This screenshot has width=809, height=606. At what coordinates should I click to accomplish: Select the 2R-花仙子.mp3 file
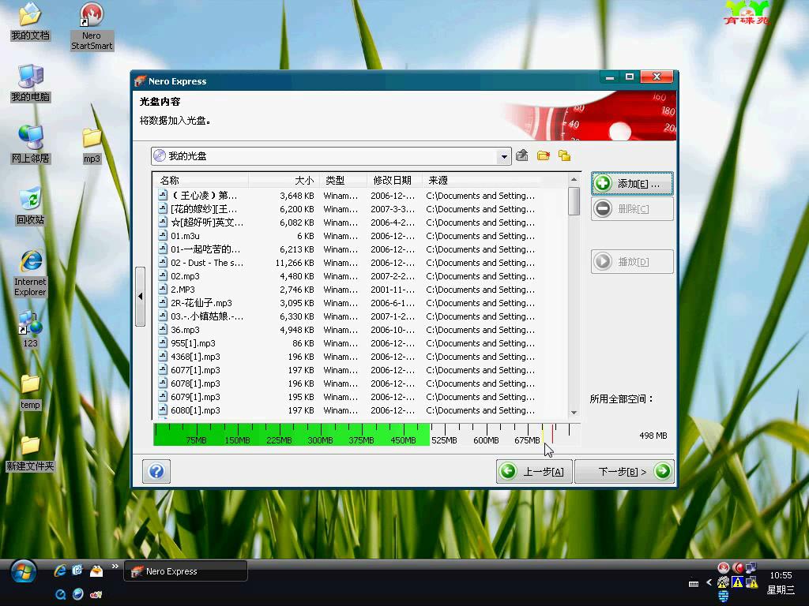click(347, 303)
